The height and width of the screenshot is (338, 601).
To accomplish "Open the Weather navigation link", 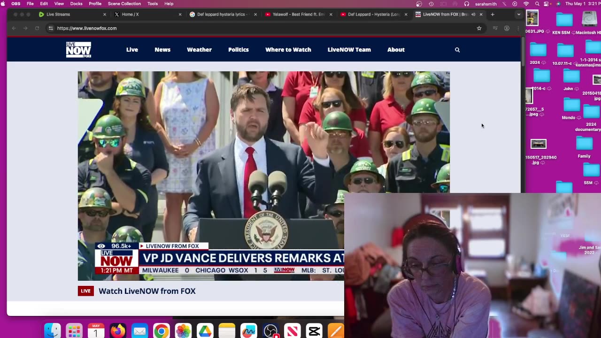I will click(199, 50).
